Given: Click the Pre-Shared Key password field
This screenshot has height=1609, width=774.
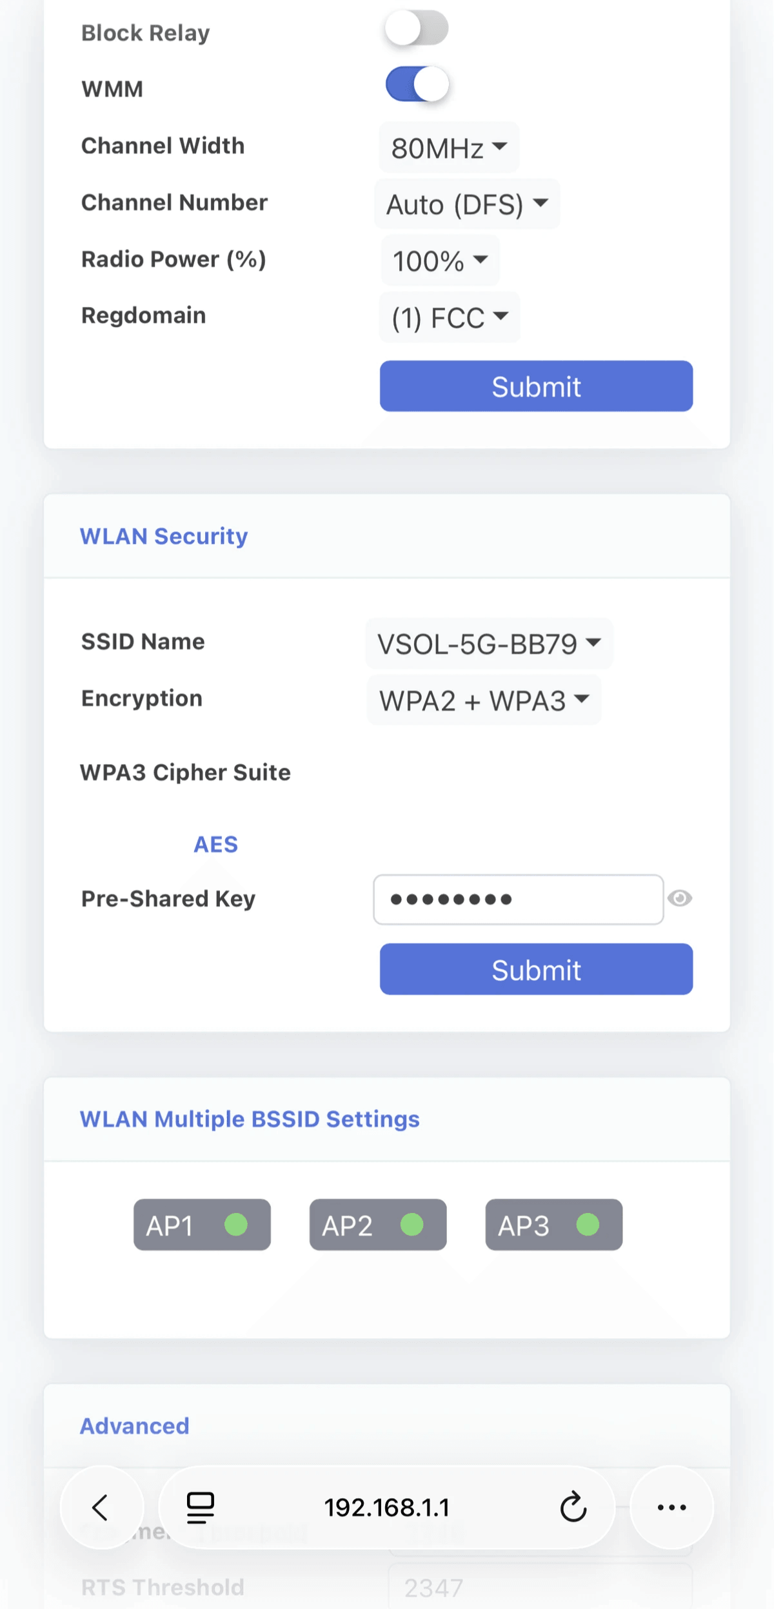Looking at the screenshot, I should [x=518, y=899].
